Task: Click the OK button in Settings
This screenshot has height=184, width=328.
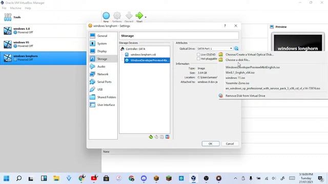Action: tap(211, 144)
